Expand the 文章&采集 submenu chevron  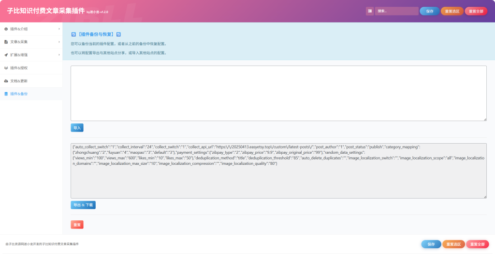[59, 42]
